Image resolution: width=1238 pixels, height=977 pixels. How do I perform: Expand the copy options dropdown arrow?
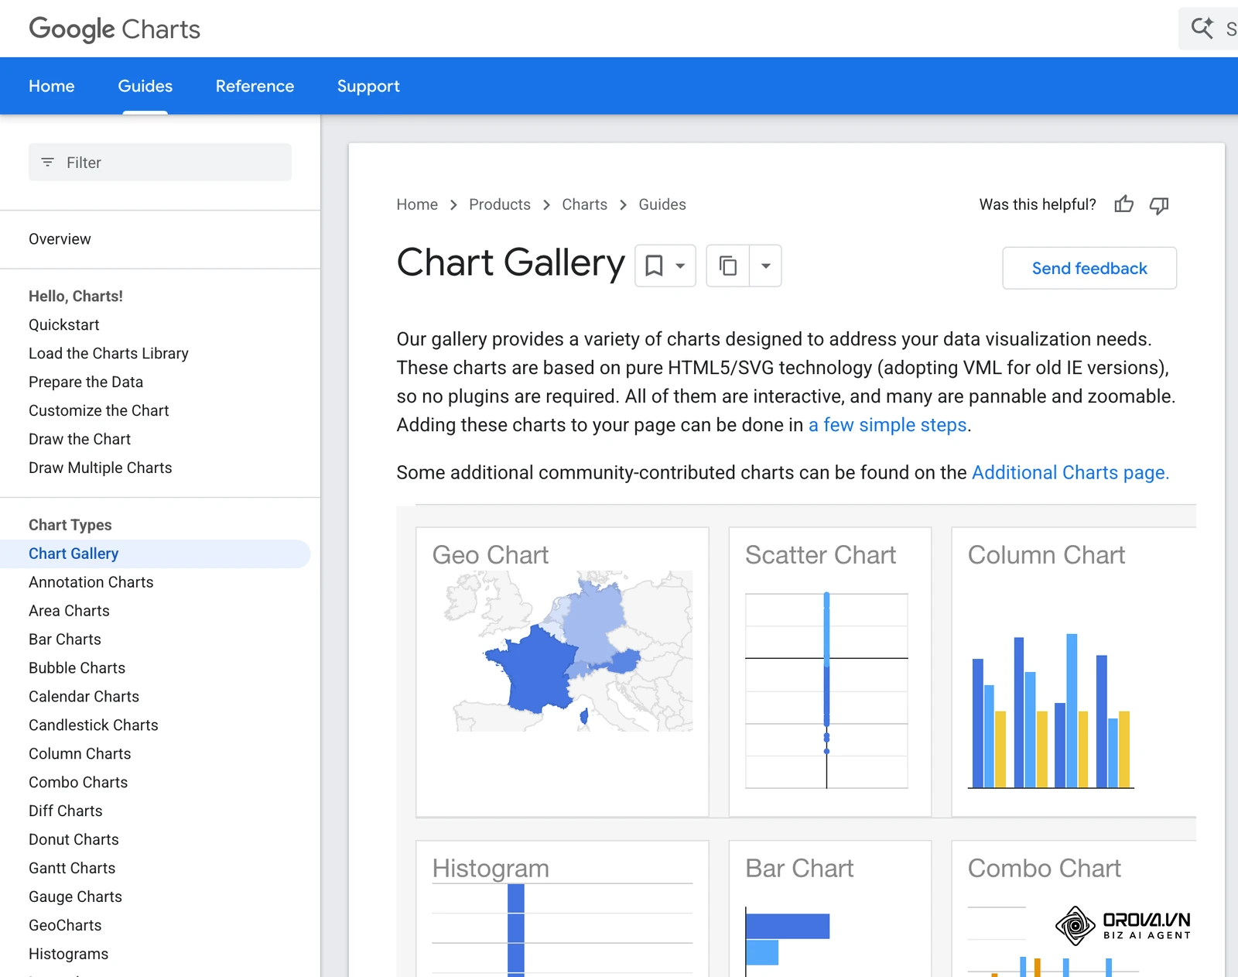pyautogui.click(x=765, y=266)
